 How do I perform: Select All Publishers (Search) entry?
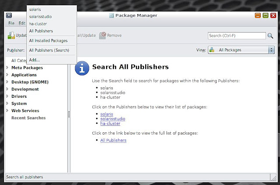52,50
